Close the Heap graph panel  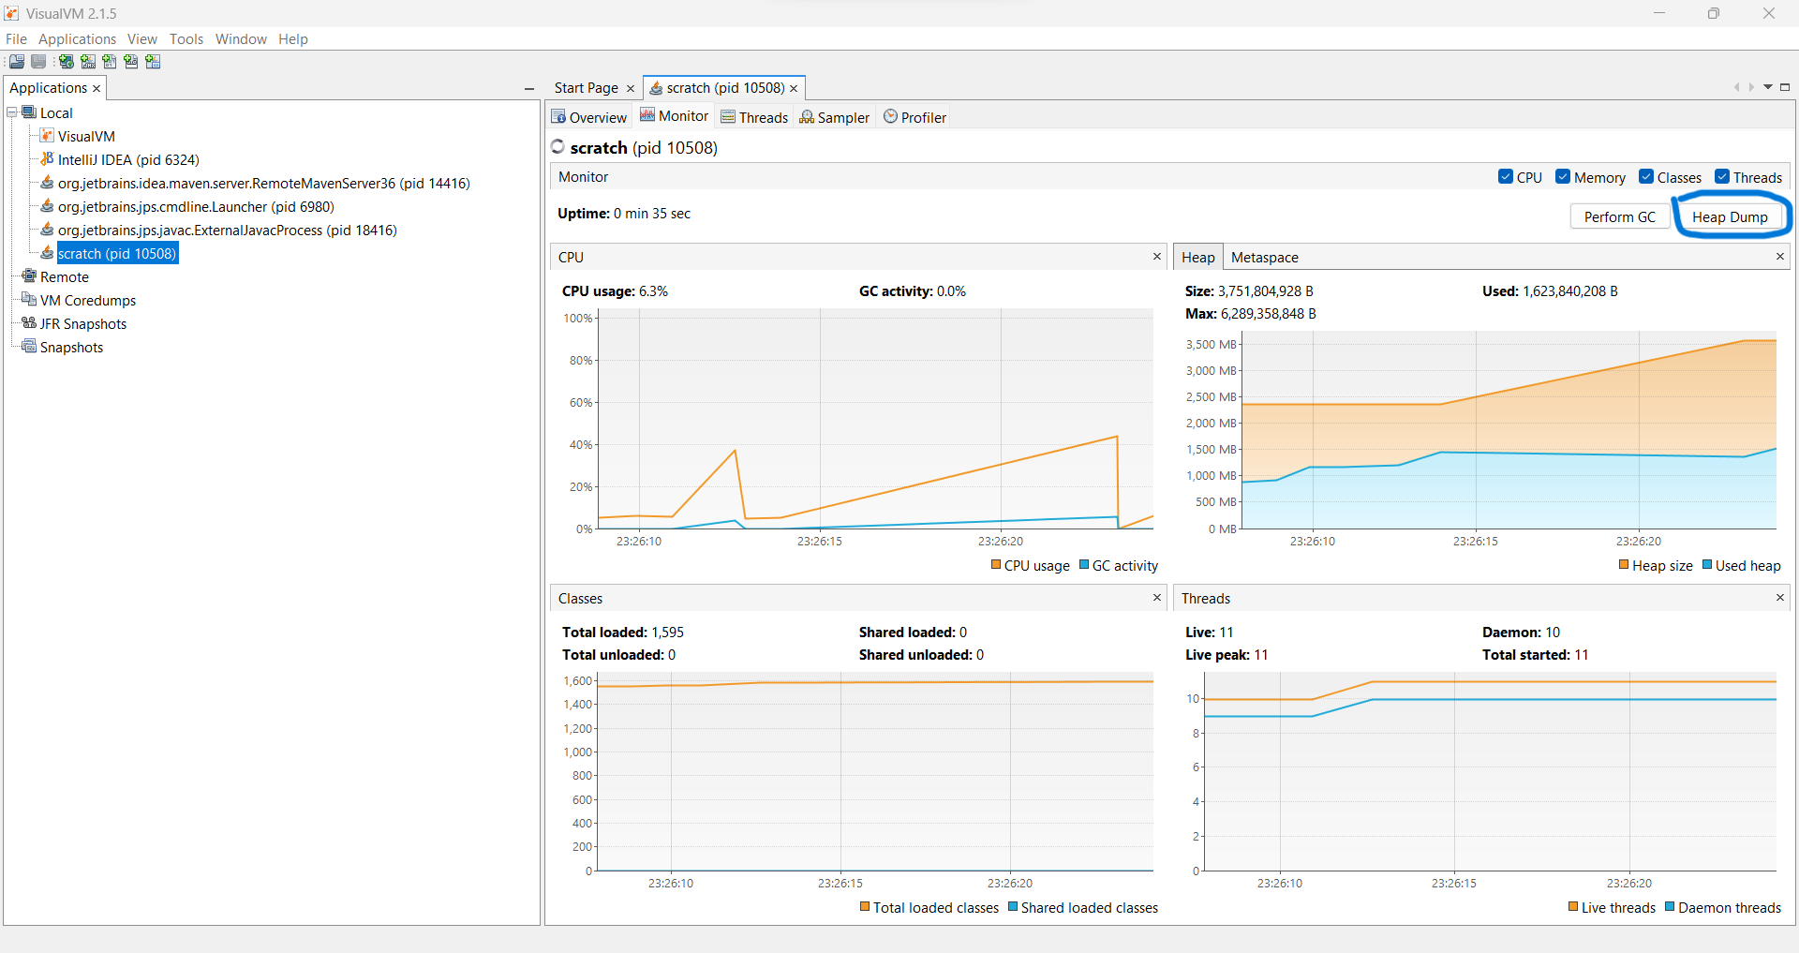tap(1780, 256)
